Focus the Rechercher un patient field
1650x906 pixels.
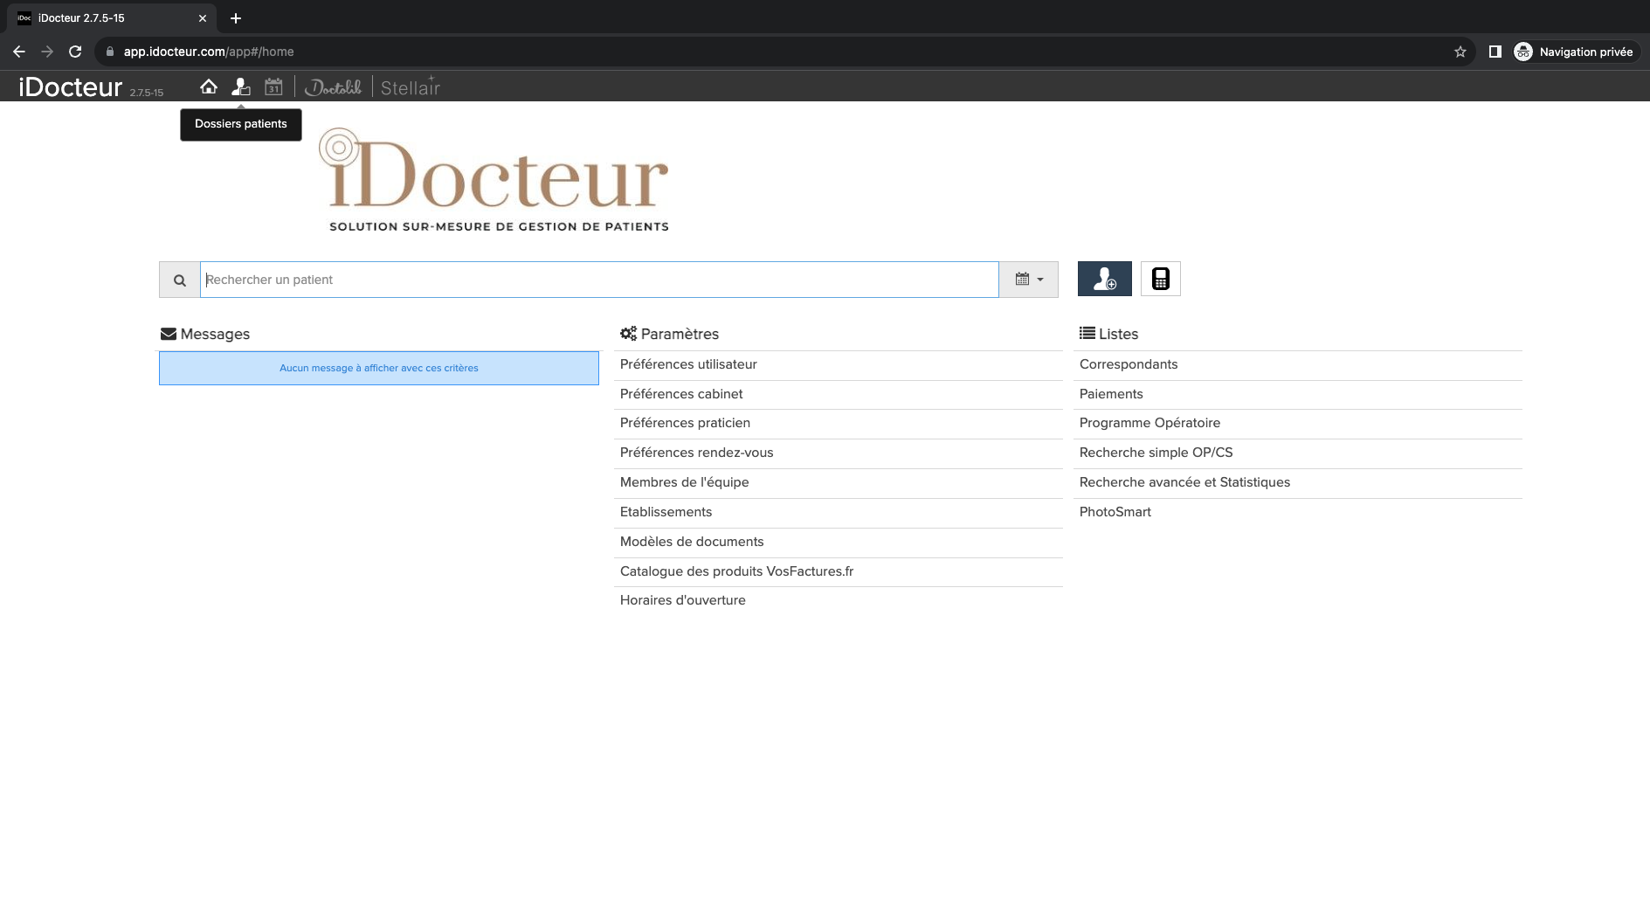pos(599,280)
